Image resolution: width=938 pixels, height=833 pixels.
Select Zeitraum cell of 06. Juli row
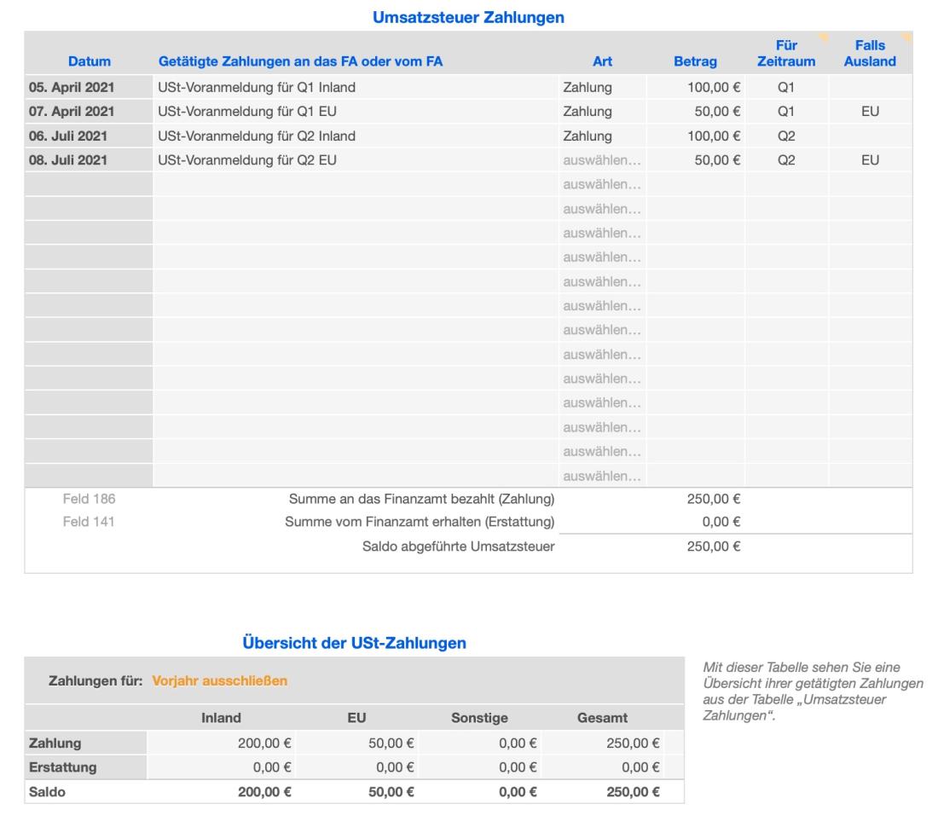point(786,136)
